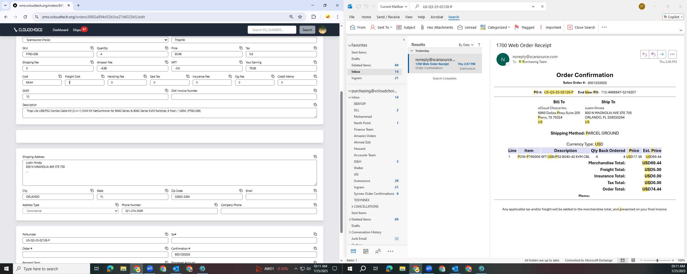Click the Close Search button
Viewport: 687px width, 274px height.
click(581, 27)
